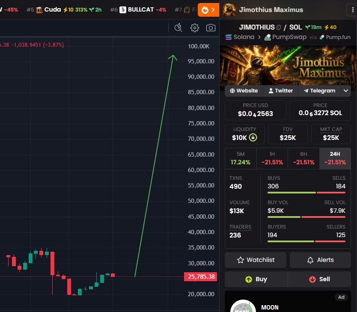Expand the social links chevron dropdown
The image size is (357, 312).
345,91
